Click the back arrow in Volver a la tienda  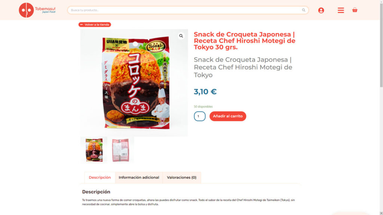tap(82, 25)
